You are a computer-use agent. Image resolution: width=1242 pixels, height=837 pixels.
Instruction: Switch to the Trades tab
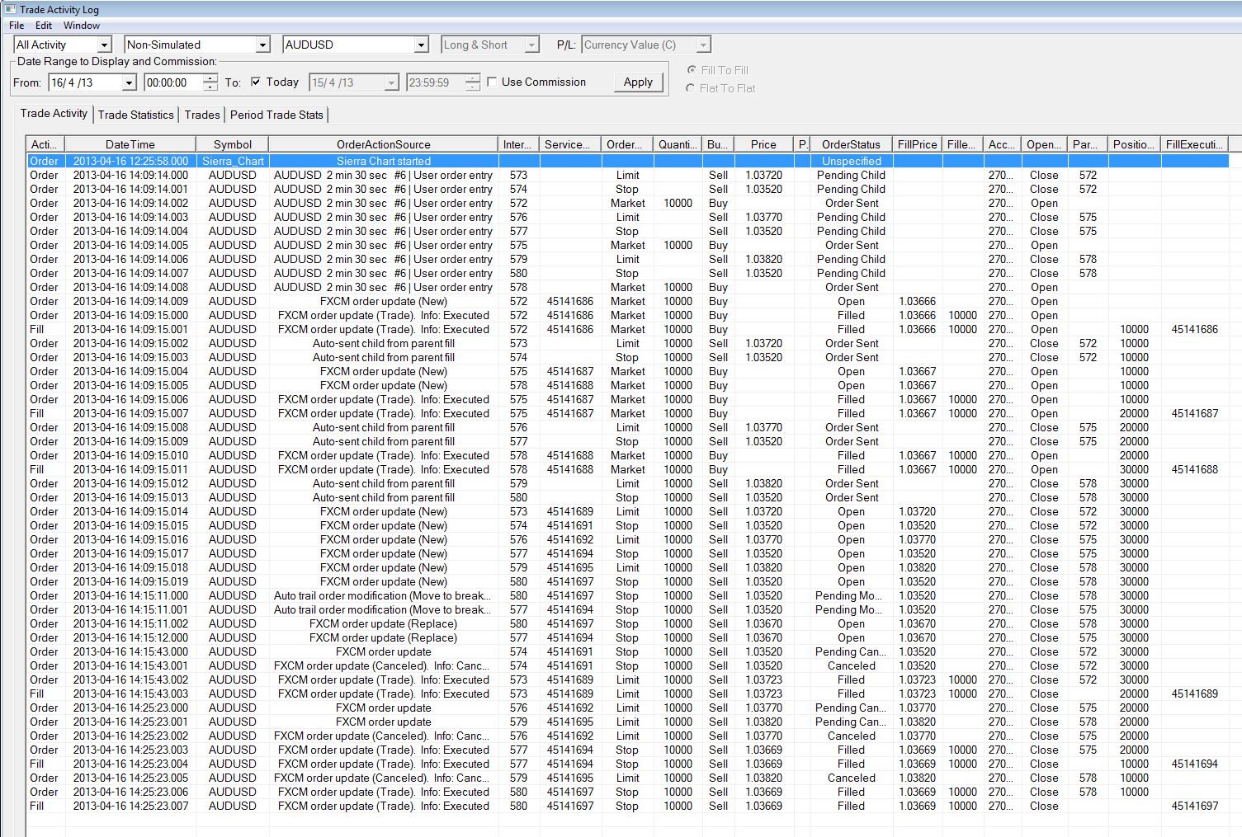point(202,115)
